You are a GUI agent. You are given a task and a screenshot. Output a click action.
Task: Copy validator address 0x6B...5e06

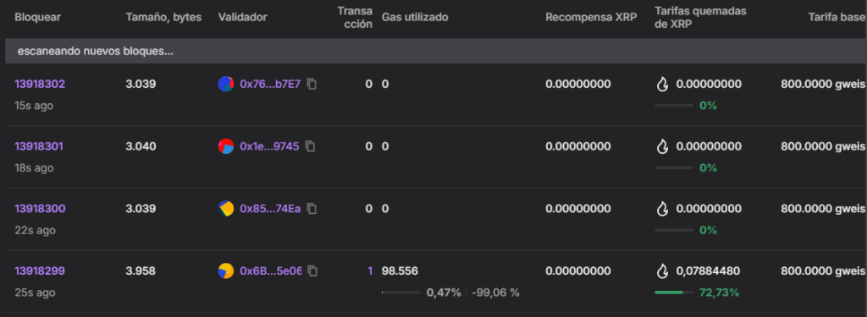[x=313, y=271]
